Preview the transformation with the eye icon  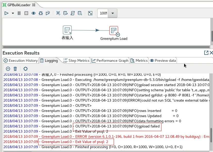pos(34,13)
